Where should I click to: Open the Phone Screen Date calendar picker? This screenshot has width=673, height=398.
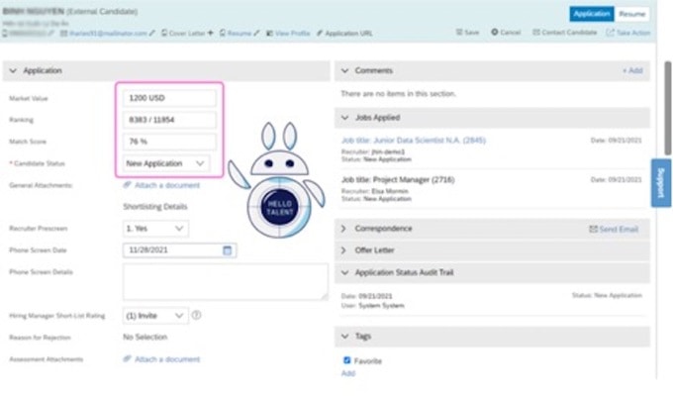click(x=227, y=250)
